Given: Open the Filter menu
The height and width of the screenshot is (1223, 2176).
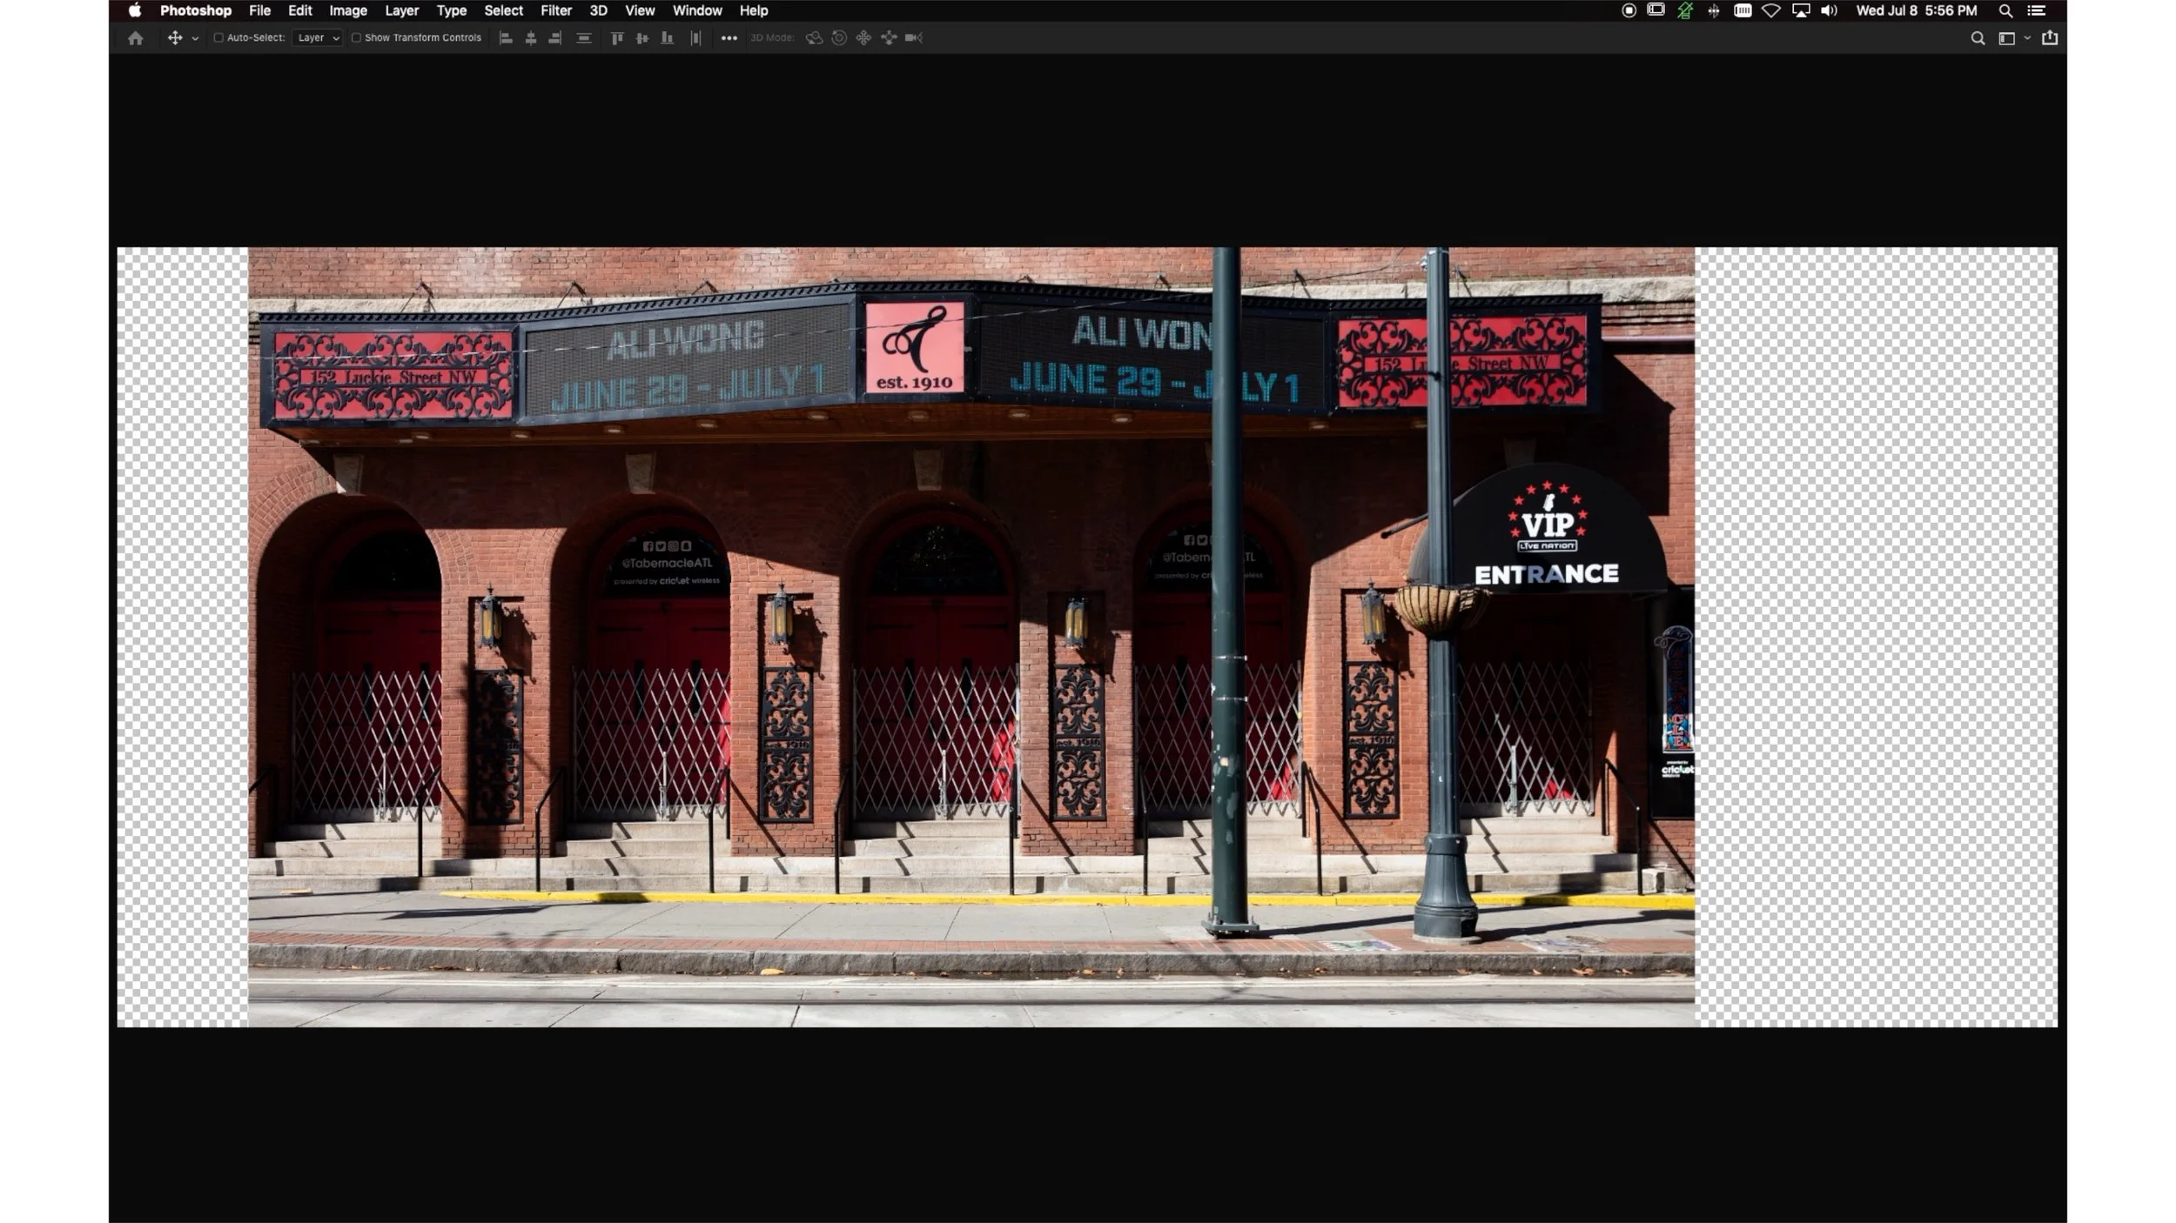Looking at the screenshot, I should (x=555, y=10).
